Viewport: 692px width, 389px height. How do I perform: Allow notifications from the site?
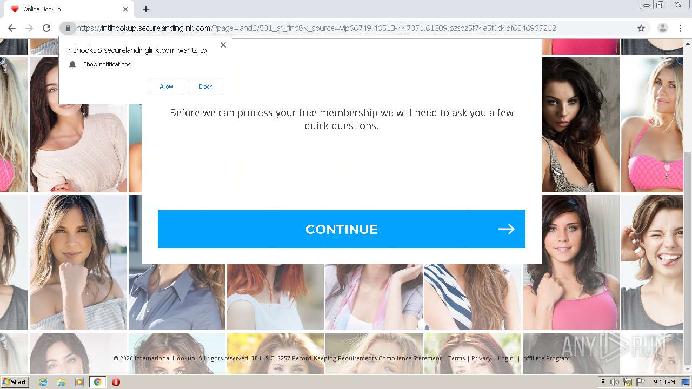coord(167,86)
